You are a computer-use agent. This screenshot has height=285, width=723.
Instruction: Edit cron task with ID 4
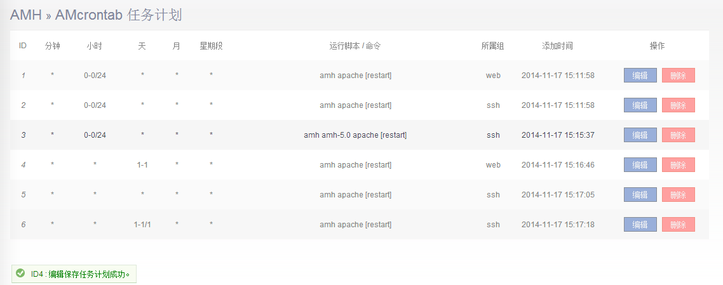(640, 165)
